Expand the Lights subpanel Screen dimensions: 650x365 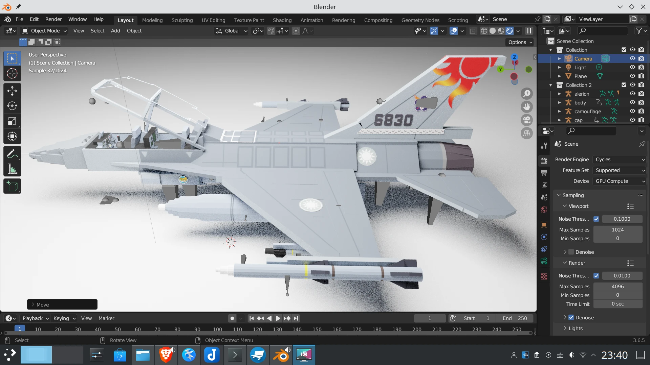tap(575, 328)
